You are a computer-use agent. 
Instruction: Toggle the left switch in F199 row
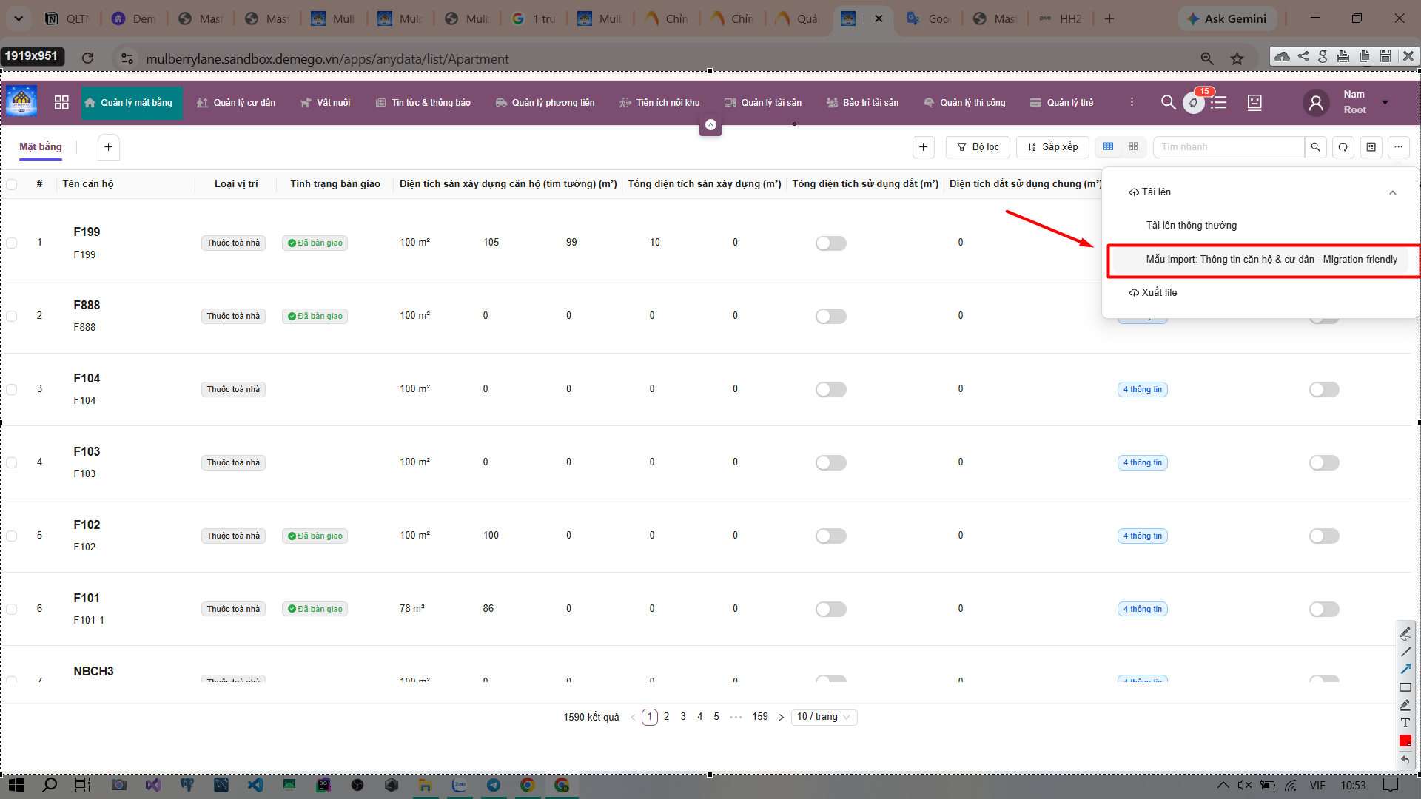(x=830, y=243)
